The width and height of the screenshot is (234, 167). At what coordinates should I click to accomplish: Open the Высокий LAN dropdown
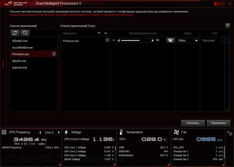(212, 41)
